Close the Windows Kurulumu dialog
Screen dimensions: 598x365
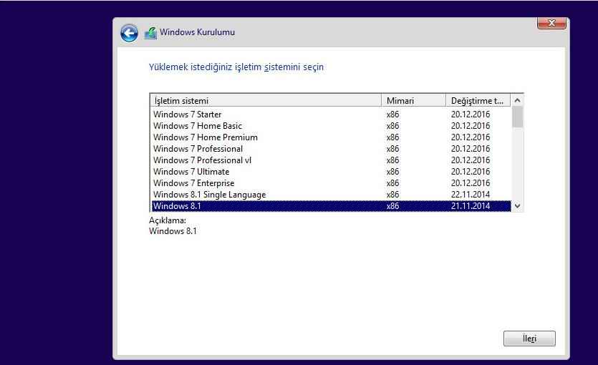tap(551, 24)
